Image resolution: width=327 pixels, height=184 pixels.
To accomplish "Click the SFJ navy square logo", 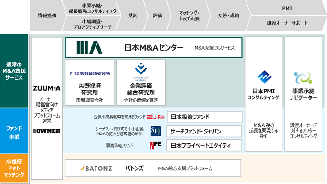I will tap(156, 131).
